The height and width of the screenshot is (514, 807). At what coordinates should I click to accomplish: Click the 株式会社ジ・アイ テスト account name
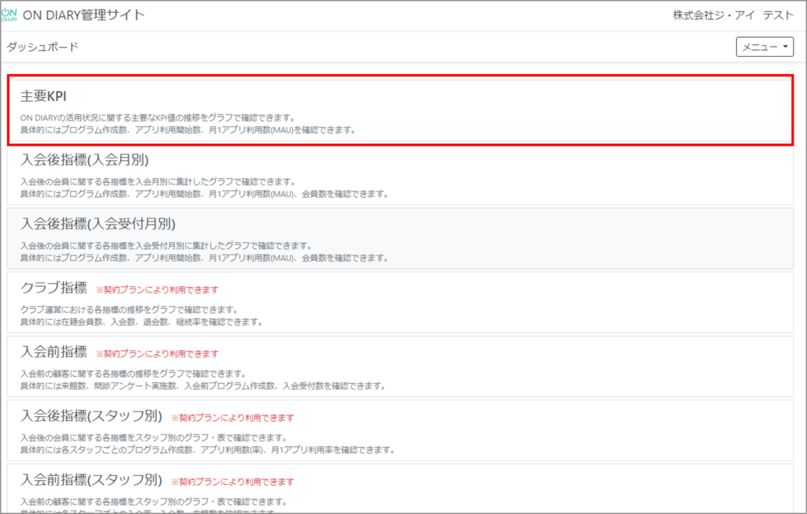722,16
